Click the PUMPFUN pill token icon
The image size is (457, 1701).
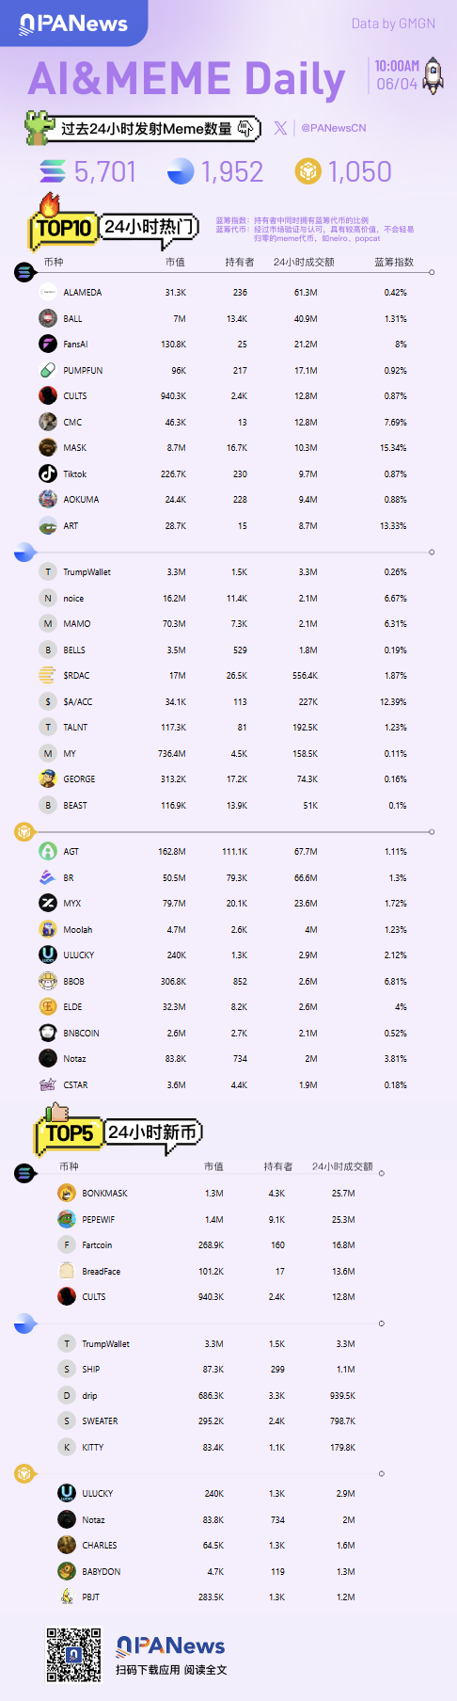click(48, 371)
